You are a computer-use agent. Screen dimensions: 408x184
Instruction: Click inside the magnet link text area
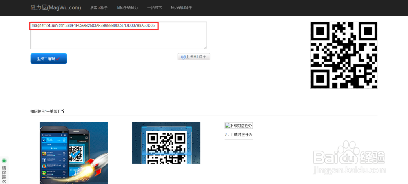119,35
